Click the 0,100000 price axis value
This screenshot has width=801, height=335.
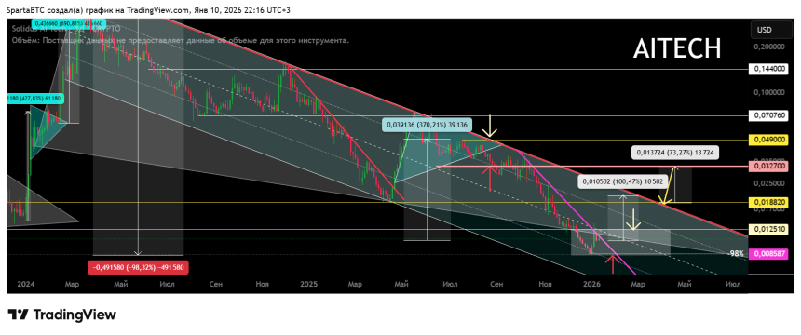770,92
